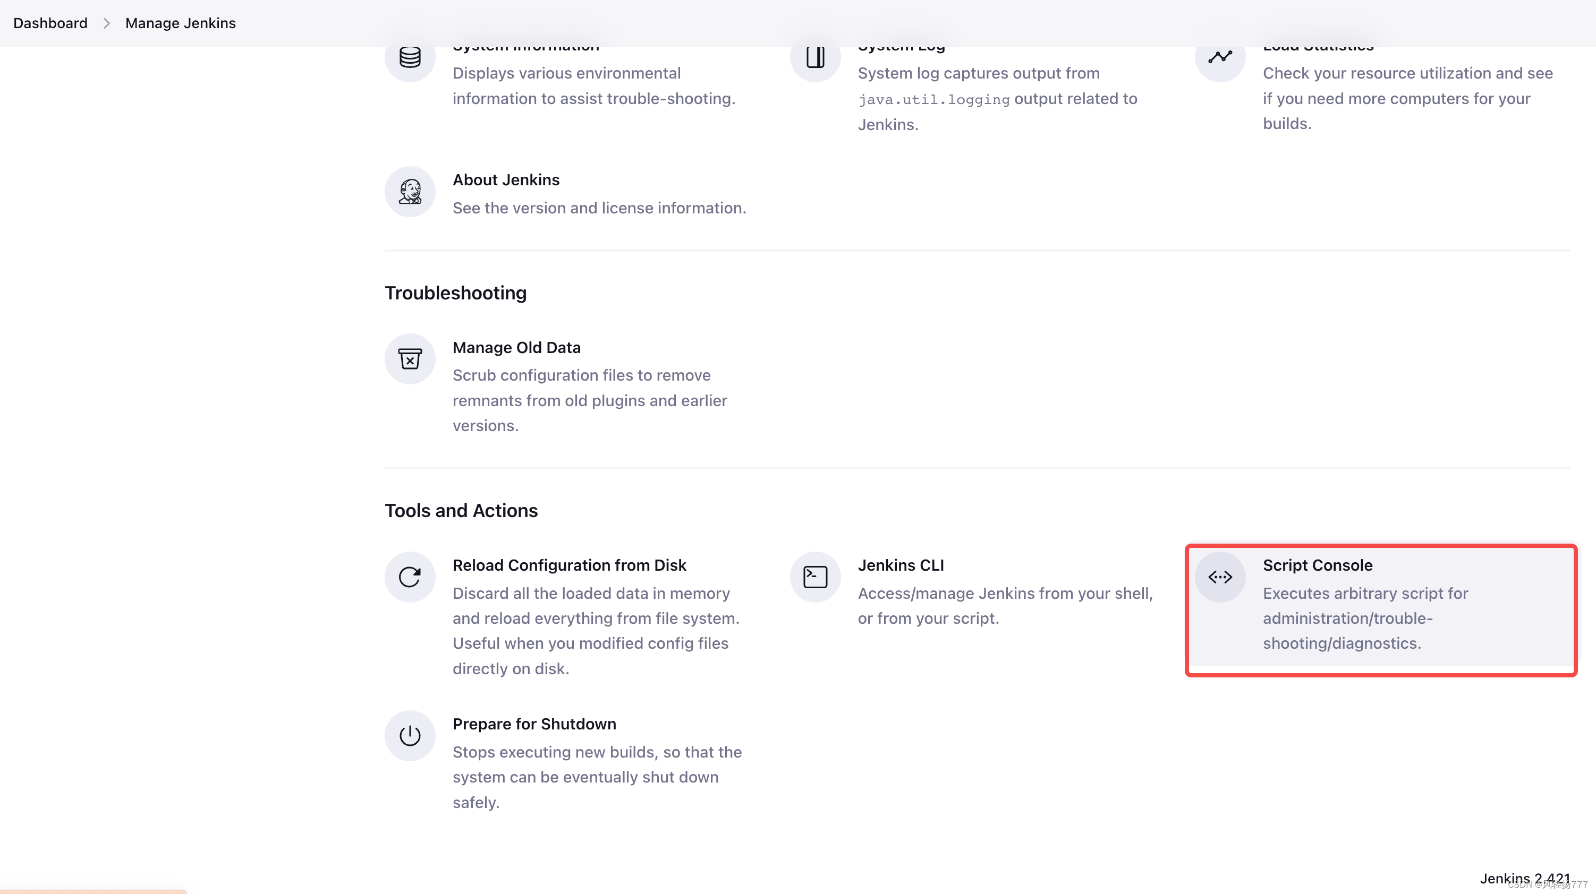Screen dimensions: 1596x894
Task: Click the Prepare for Shutdown power icon
Action: pyautogui.click(x=410, y=735)
